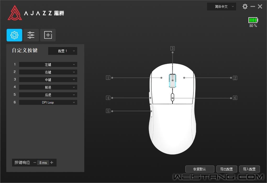Expand the 配置 1 profile dropdown
This screenshot has width=267, height=183.
click(63, 51)
